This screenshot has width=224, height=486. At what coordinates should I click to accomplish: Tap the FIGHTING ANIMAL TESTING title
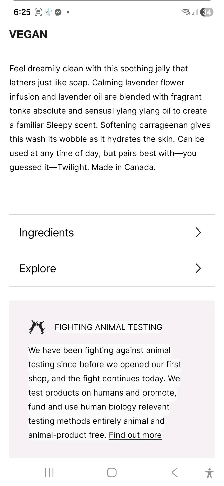tap(108, 327)
